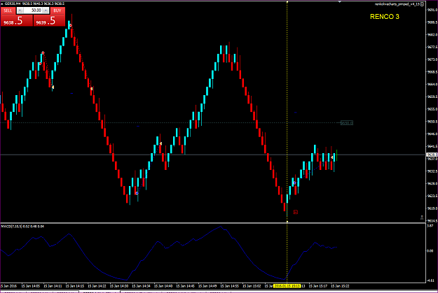This screenshot has height=293, width=438.
Task: Click the 15 Jan 14:05 time axis label
Action: point(30,286)
